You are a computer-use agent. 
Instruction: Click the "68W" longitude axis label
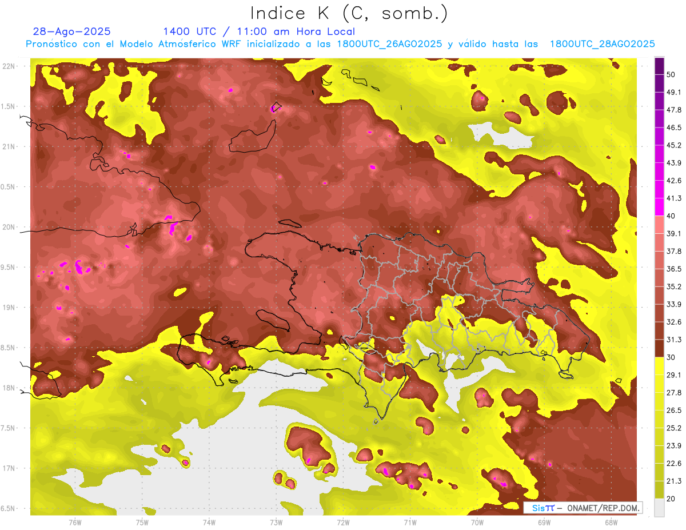pyautogui.click(x=611, y=523)
